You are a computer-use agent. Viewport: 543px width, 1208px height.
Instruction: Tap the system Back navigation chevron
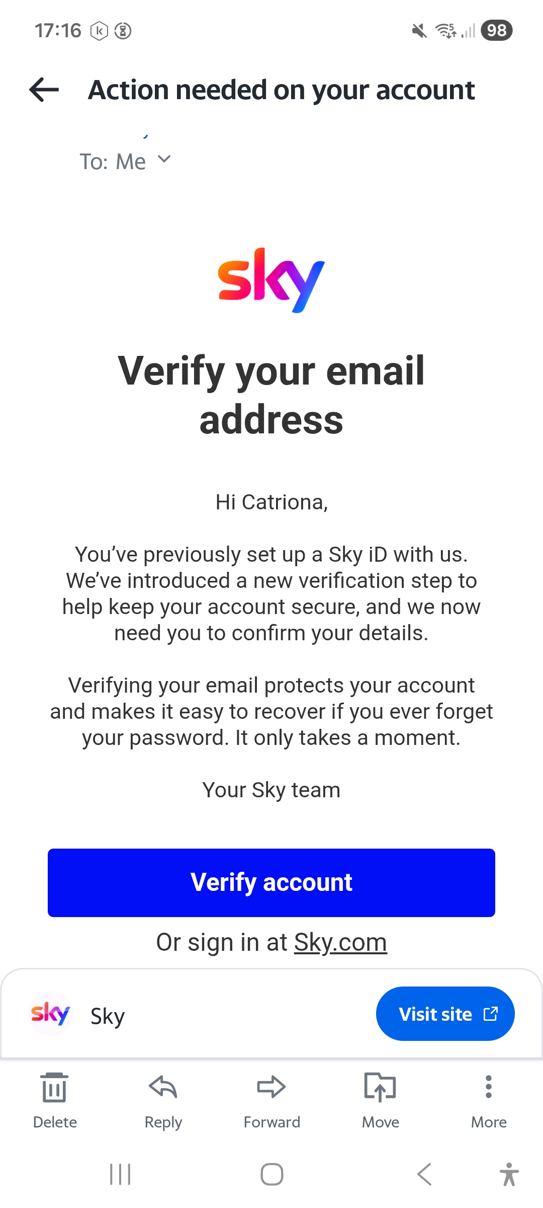click(424, 1174)
